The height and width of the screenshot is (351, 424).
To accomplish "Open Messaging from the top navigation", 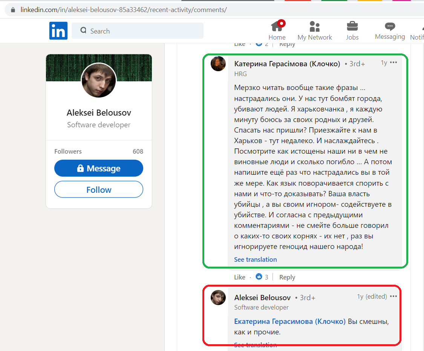I will pyautogui.click(x=390, y=31).
